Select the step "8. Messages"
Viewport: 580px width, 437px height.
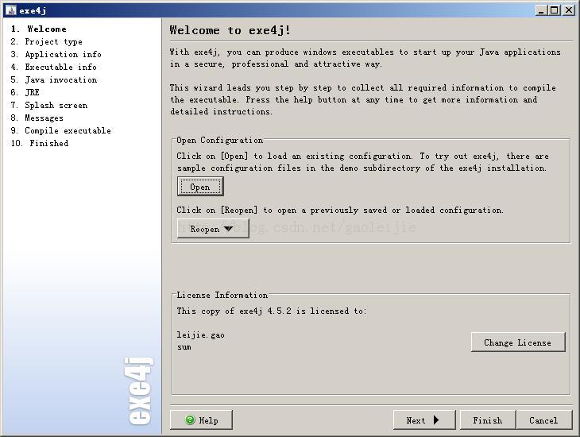(37, 118)
